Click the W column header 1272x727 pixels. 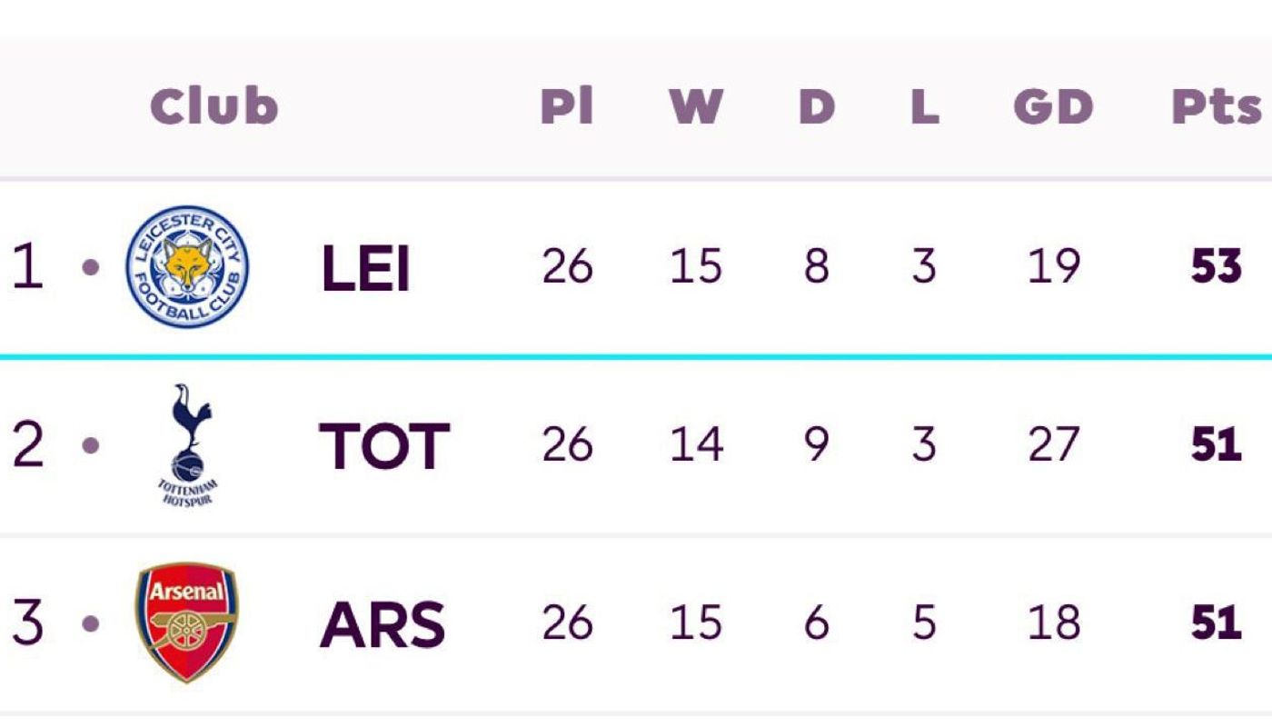pyautogui.click(x=696, y=106)
